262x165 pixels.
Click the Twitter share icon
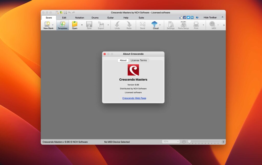[x=188, y=18]
